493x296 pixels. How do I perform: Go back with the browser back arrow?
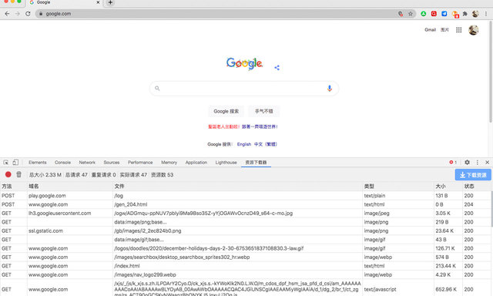(7, 14)
